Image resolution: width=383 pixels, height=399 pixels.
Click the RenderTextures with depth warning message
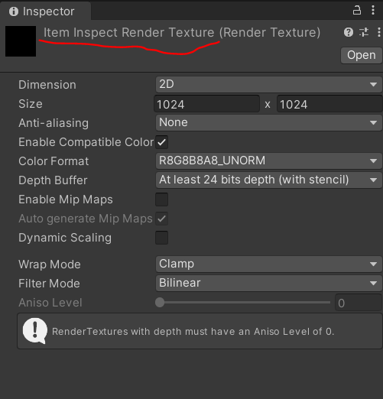(193, 332)
